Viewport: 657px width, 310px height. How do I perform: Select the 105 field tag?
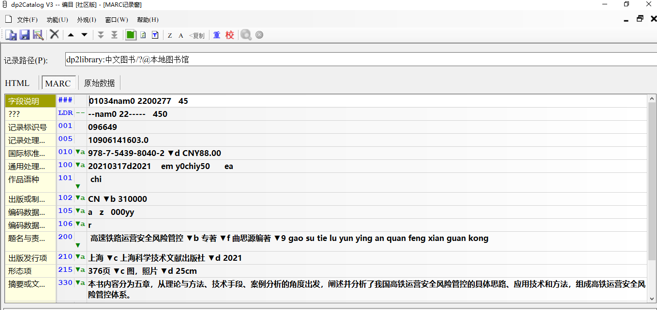65,211
